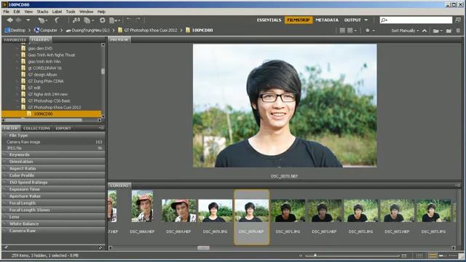Viewport: 466px width, 262px height.
Task: Click the keep filter pin icon
Action: pos(6,247)
